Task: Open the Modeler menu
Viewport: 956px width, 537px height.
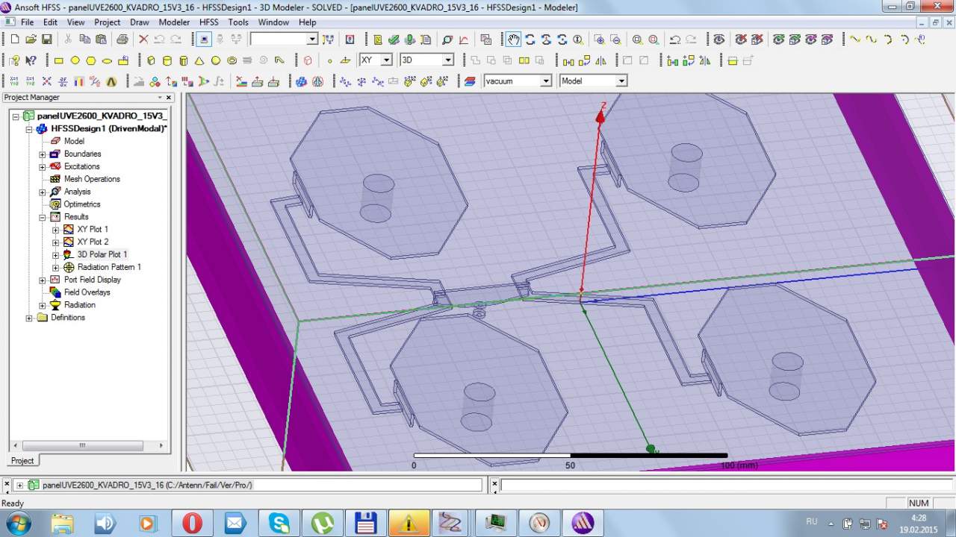Action: pos(174,22)
